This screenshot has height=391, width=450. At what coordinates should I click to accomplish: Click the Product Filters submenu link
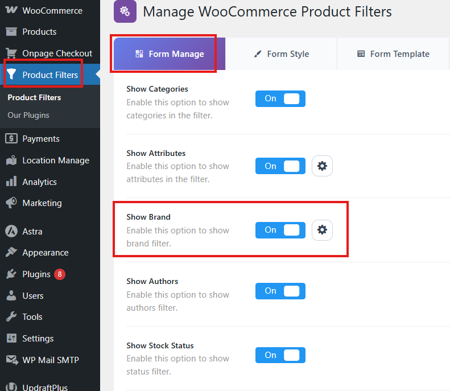[34, 97]
